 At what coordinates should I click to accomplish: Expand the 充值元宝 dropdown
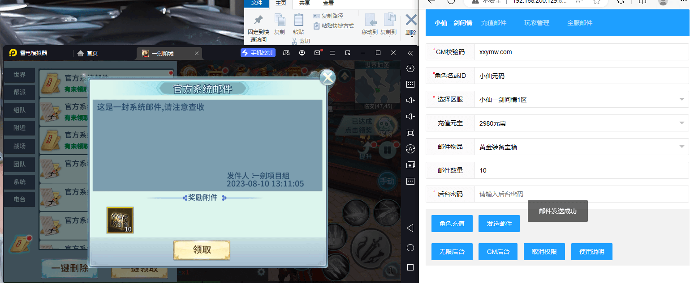(x=582, y=123)
